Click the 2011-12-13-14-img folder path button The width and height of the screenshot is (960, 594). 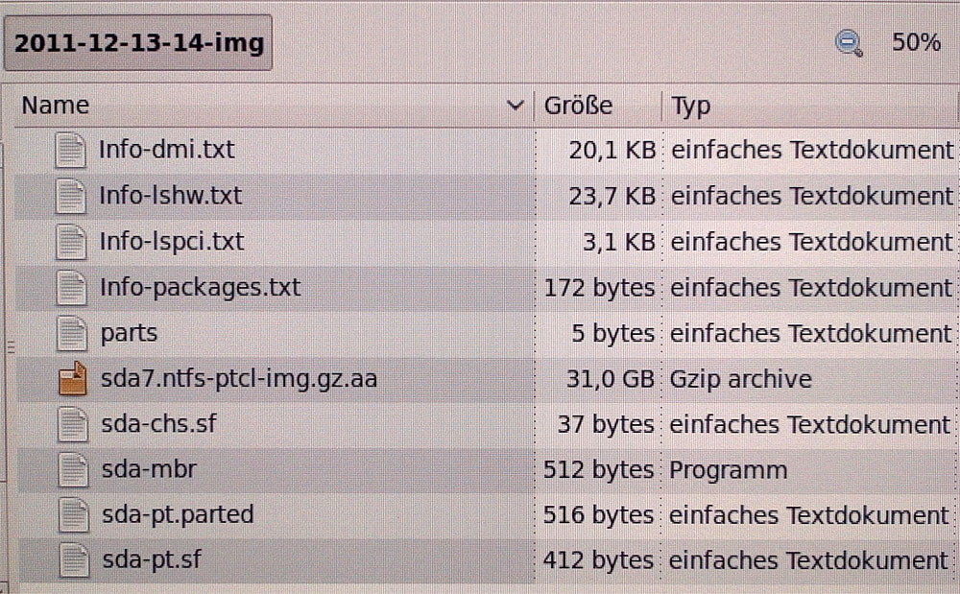click(139, 43)
